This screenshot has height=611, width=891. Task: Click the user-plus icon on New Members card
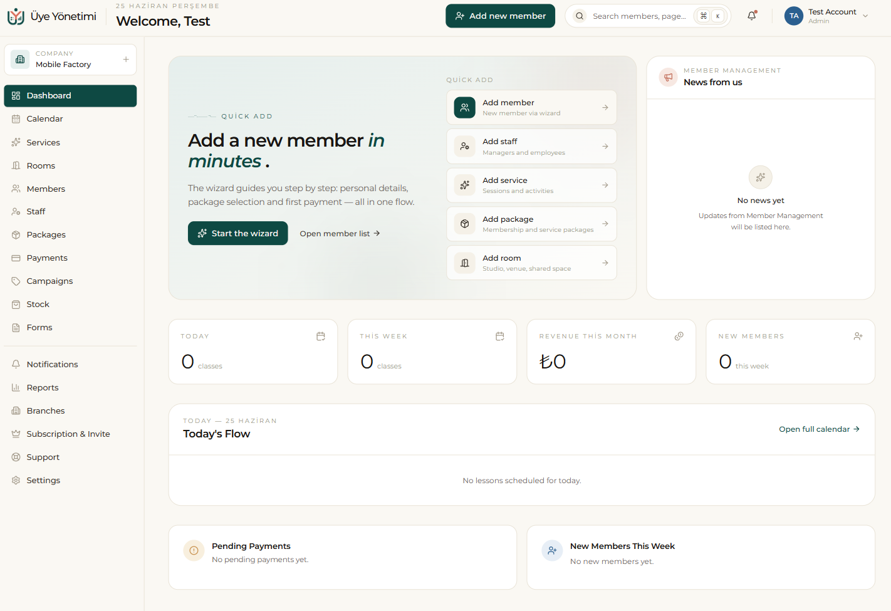[x=858, y=337]
